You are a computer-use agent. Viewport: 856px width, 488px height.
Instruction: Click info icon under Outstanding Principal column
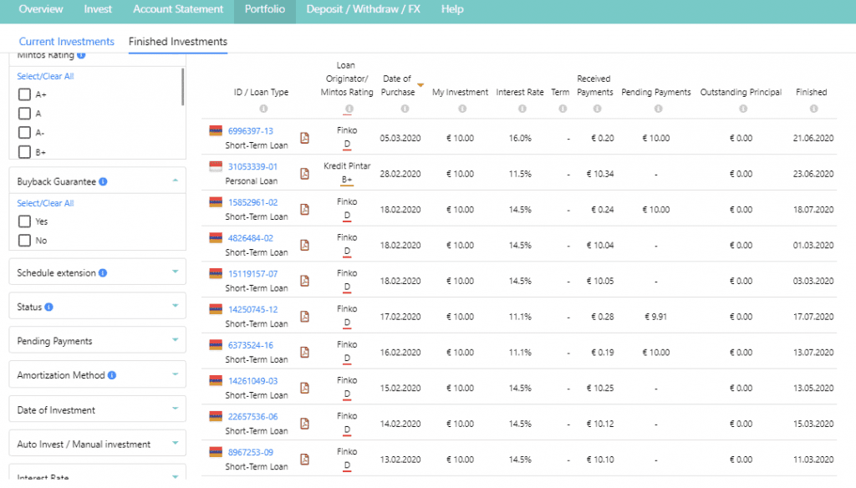[741, 109]
